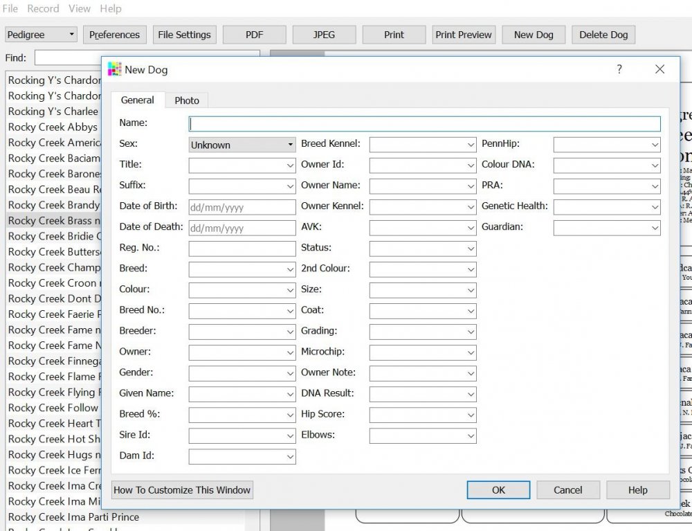Click the Print Preview toolbar button
This screenshot has width=692, height=531.
464,35
